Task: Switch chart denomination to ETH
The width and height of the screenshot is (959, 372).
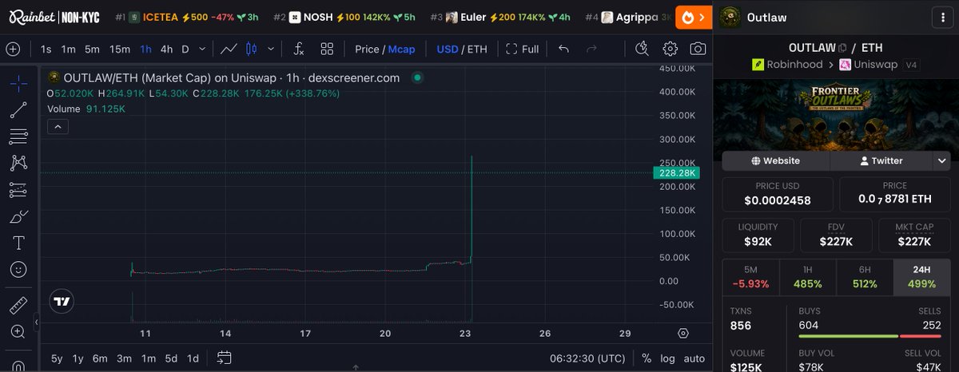Action: click(477, 49)
